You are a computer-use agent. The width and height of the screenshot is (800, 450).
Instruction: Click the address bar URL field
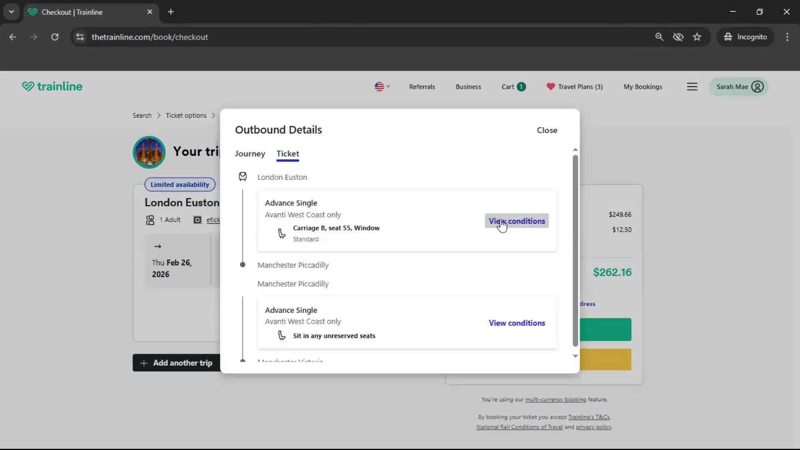point(150,37)
